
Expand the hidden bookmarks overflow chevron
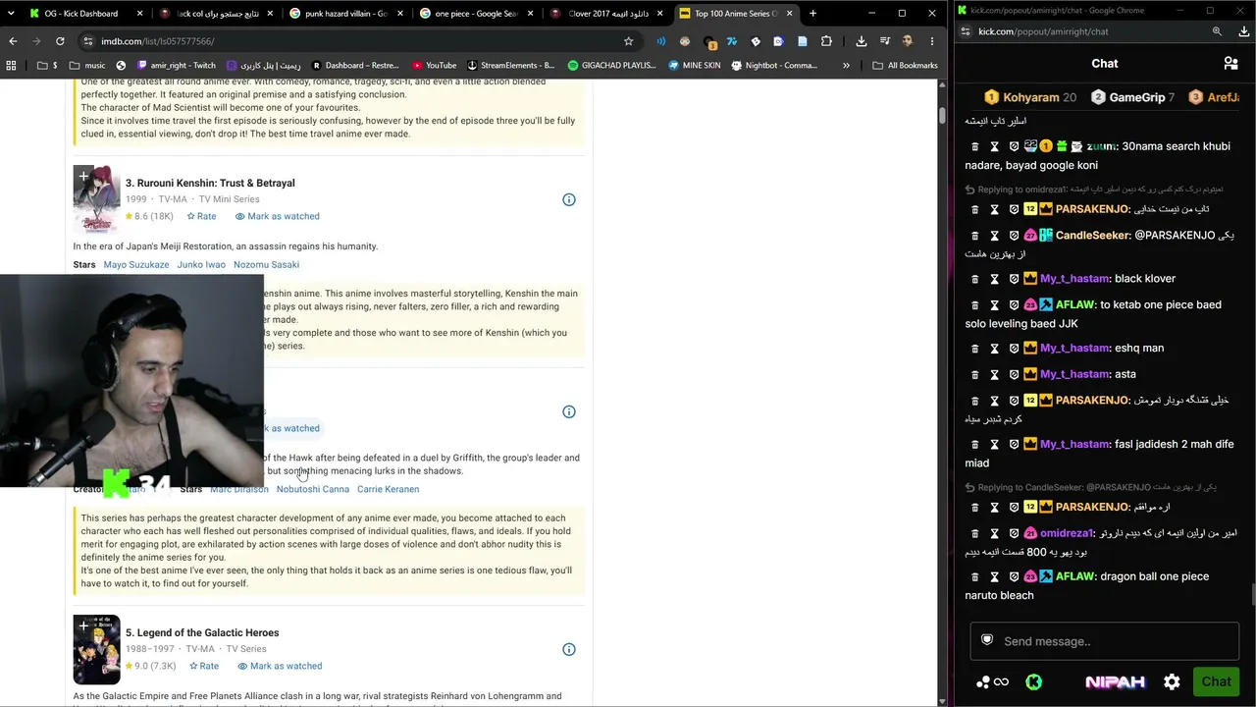tap(846, 66)
